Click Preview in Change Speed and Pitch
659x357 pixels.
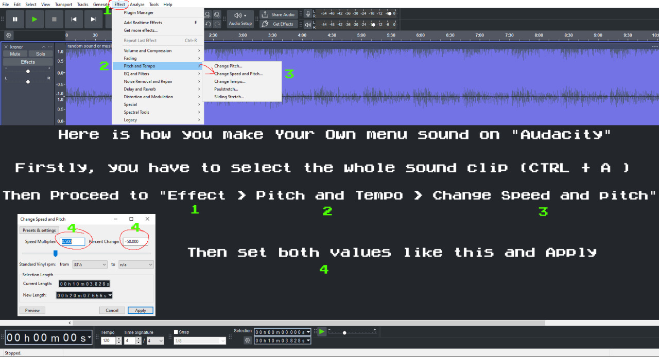32,310
